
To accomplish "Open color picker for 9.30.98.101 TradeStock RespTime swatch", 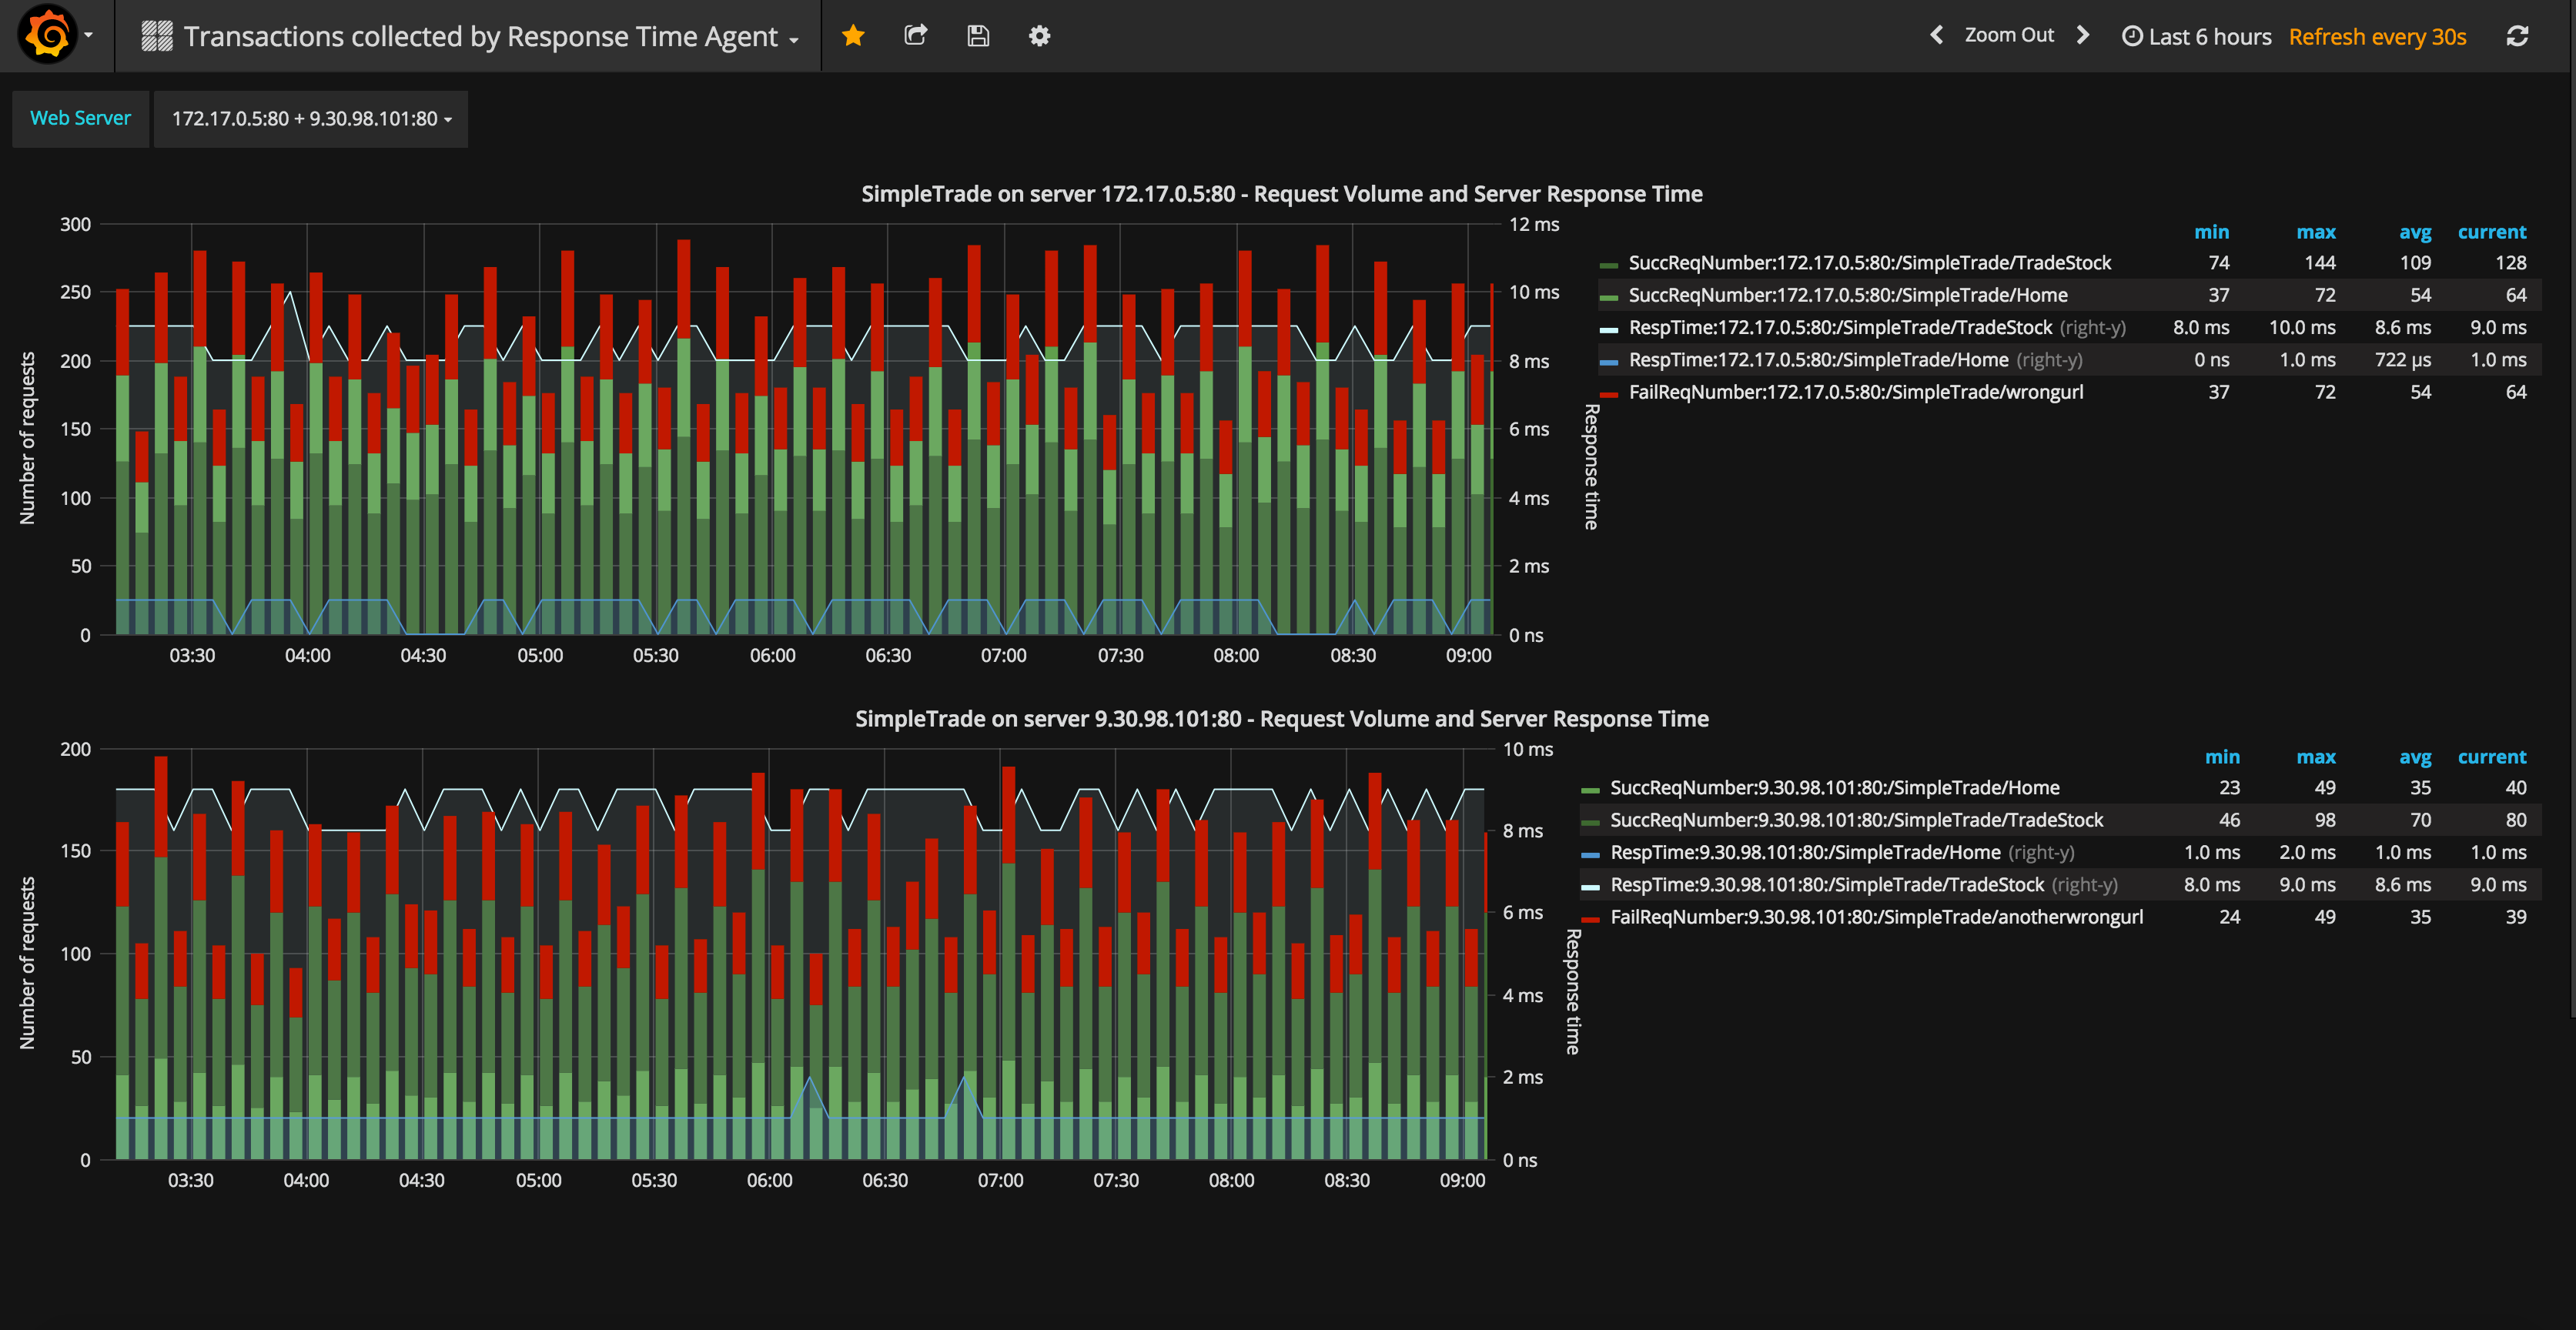I will [1590, 887].
